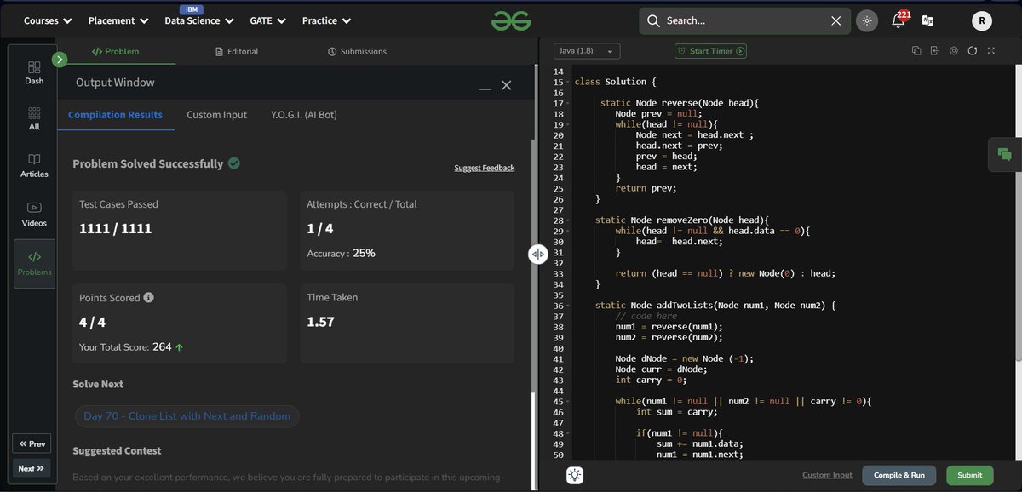Screen dimensions: 1022x492
Task: Expand editor to fullscreen
Action: point(990,51)
